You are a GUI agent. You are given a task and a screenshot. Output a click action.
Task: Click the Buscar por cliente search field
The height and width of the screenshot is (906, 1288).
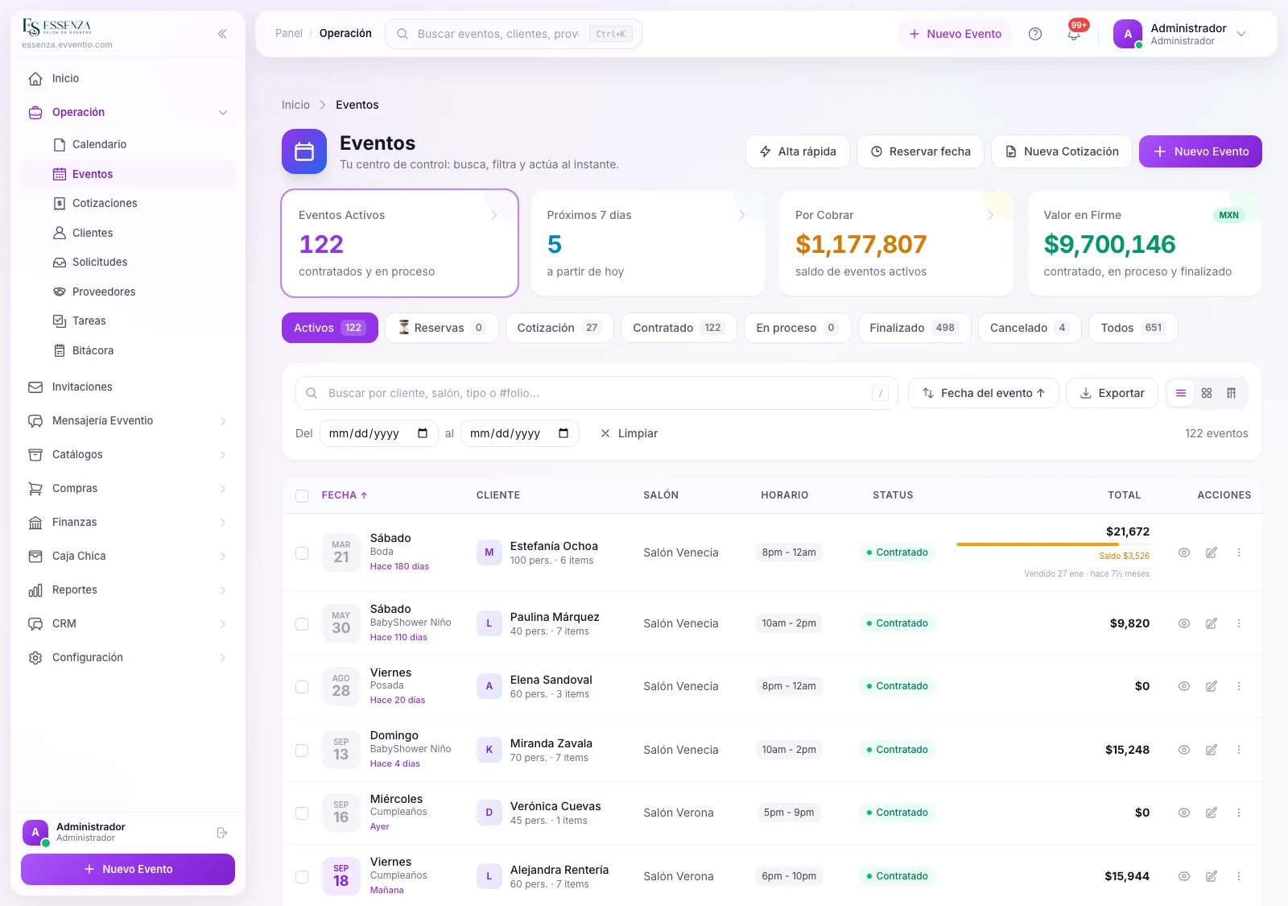pyautogui.click(x=597, y=393)
